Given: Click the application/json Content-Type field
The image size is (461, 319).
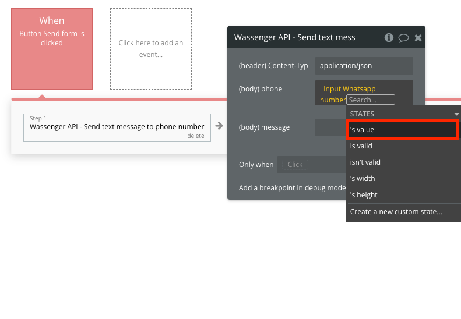Looking at the screenshot, I should click(364, 66).
